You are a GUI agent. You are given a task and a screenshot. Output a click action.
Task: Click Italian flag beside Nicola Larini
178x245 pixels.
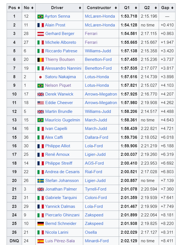tap(41, 233)
